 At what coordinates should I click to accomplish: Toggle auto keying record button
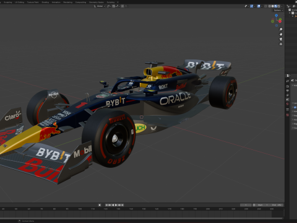point(100,205)
